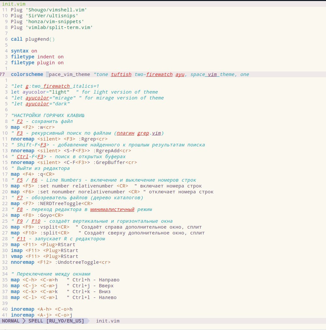
Task: Click the underlined word ayu in comment
Action: point(180,74)
